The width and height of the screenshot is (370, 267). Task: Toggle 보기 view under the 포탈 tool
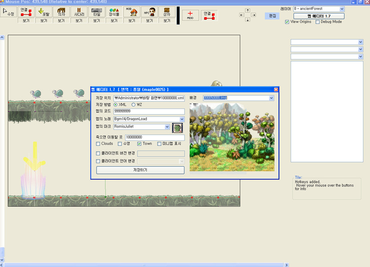[43, 20]
